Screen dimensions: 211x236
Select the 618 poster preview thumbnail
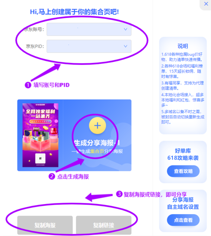[40, 135]
